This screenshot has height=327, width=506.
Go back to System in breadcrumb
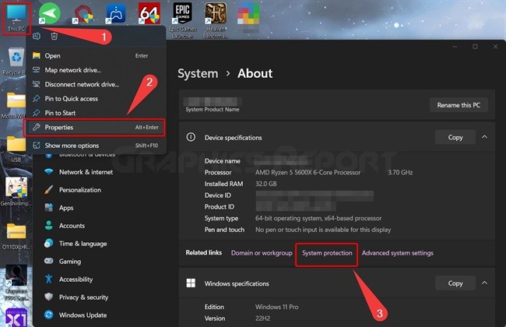pyautogui.click(x=198, y=74)
